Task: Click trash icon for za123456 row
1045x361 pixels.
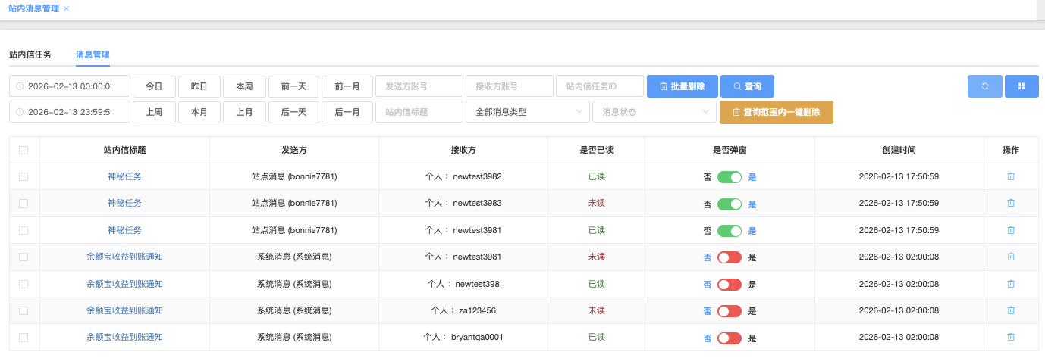Action: point(1011,310)
